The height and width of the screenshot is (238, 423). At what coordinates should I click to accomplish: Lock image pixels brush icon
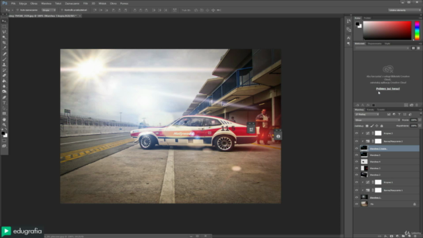pyautogui.click(x=372, y=126)
